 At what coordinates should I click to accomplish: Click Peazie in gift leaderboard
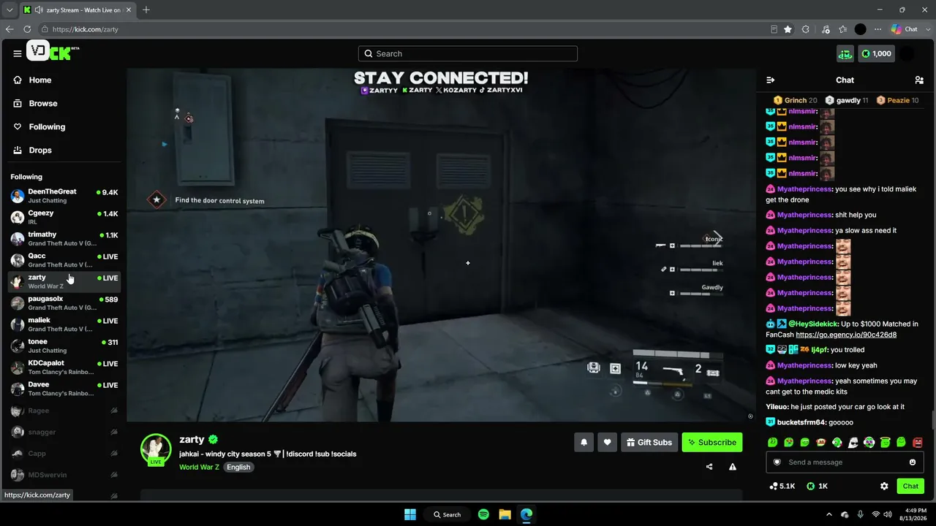(898, 100)
